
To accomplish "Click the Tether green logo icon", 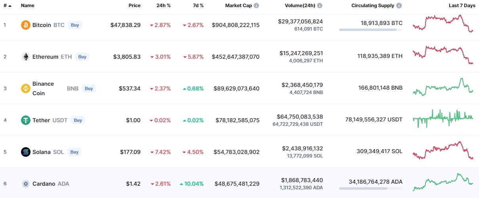I will tap(26, 120).
